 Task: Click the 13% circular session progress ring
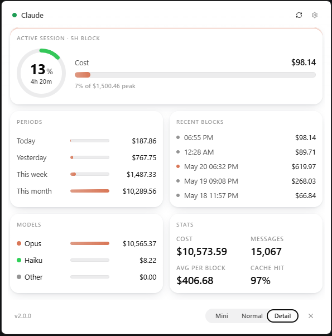(x=41, y=73)
